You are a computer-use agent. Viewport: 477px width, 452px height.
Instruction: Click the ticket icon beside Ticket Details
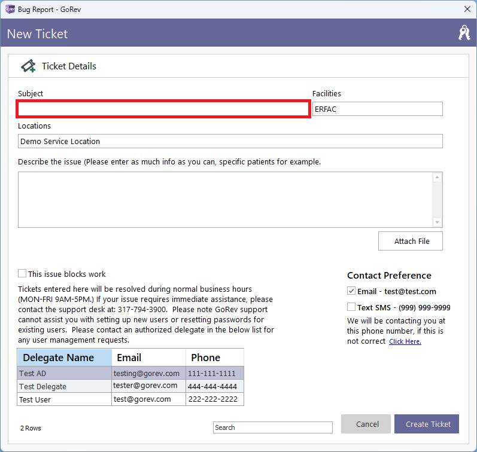click(x=28, y=66)
